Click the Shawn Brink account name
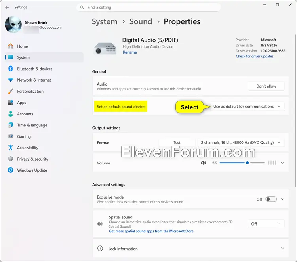The height and width of the screenshot is (262, 297). pyautogui.click(x=36, y=23)
